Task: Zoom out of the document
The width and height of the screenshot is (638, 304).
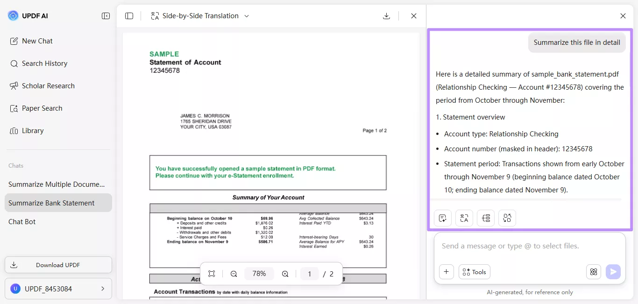Action: (234, 274)
